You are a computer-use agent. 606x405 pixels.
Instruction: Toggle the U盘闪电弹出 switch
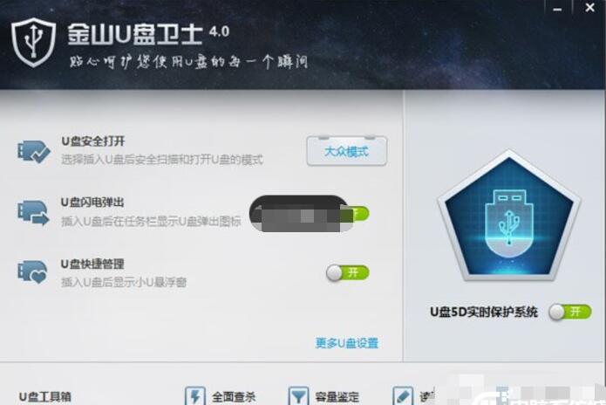(357, 214)
